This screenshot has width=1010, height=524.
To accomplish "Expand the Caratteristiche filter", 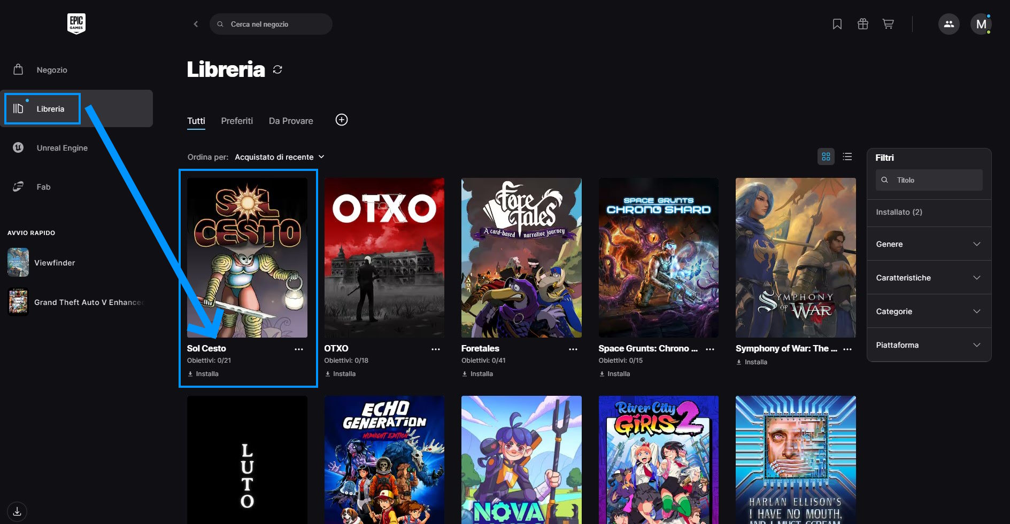I will [929, 278].
